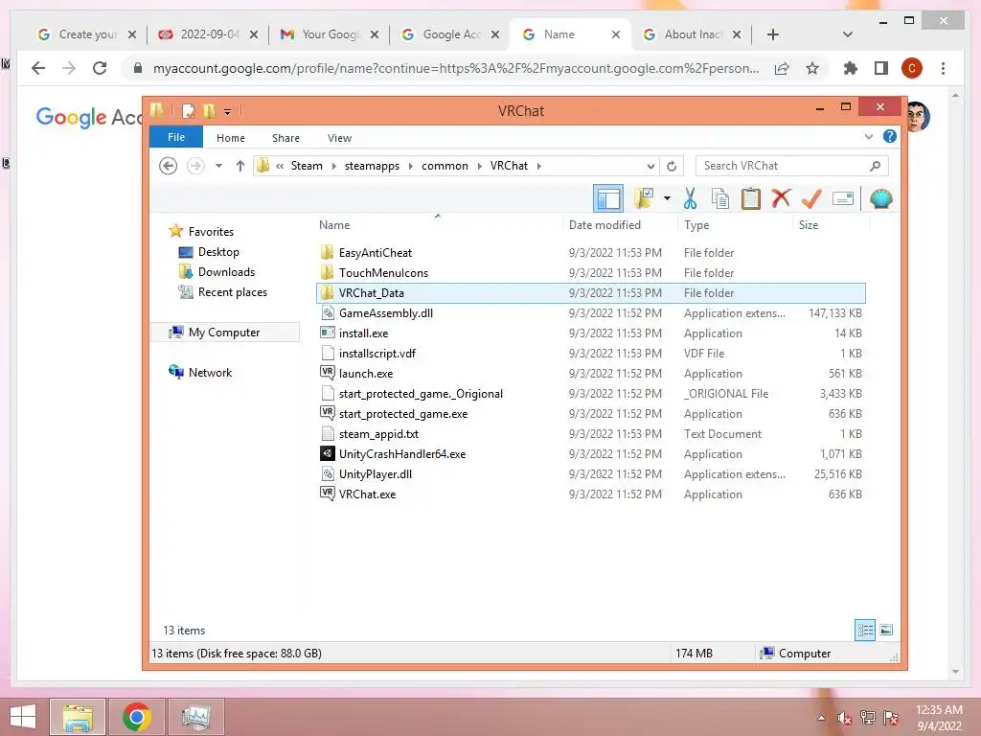Click the Explorer Back navigation arrow
Screen dimensions: 981x736
[168, 166]
